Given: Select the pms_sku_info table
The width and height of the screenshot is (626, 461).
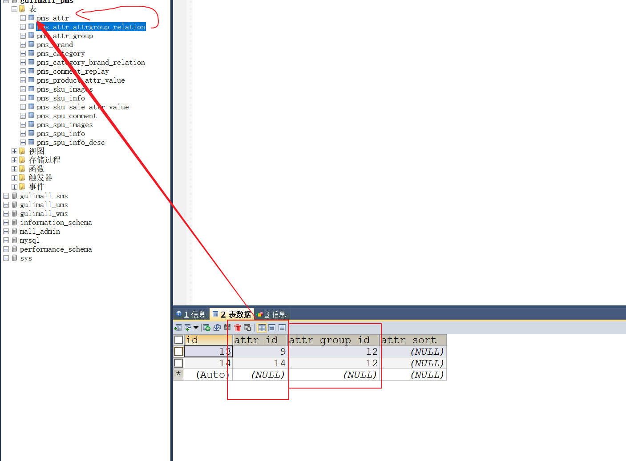Looking at the screenshot, I should tap(61, 98).
